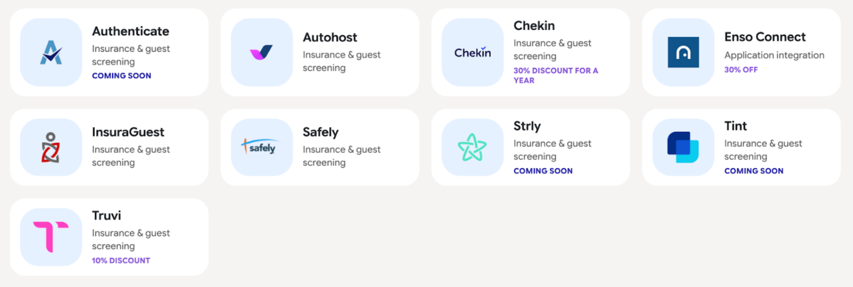
Task: Select the Autohost logo icon
Action: 261,52
